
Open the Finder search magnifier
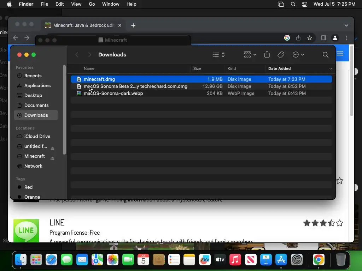(x=325, y=55)
